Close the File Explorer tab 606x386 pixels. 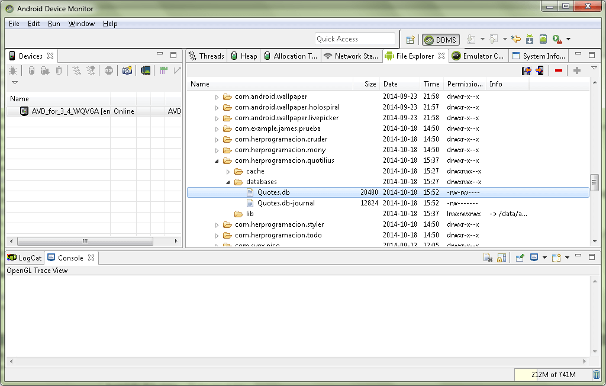441,56
